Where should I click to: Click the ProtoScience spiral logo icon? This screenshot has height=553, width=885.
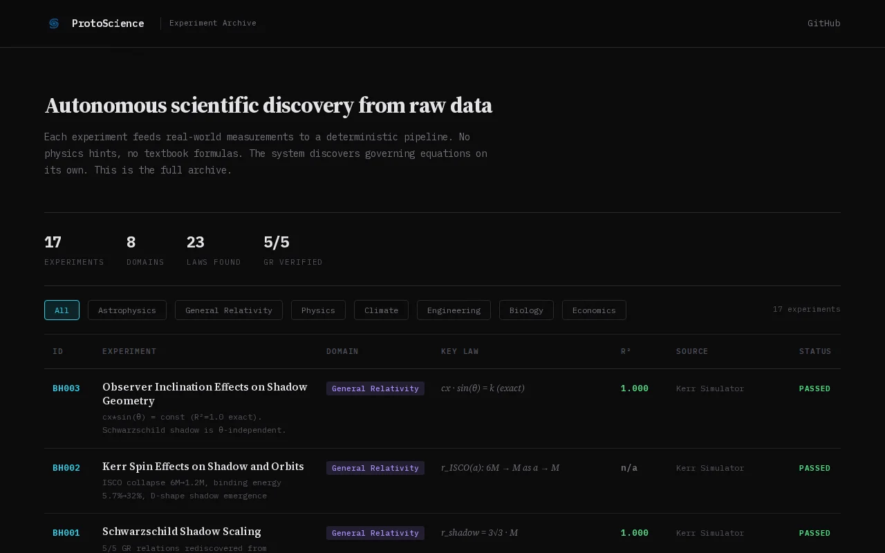pyautogui.click(x=54, y=24)
